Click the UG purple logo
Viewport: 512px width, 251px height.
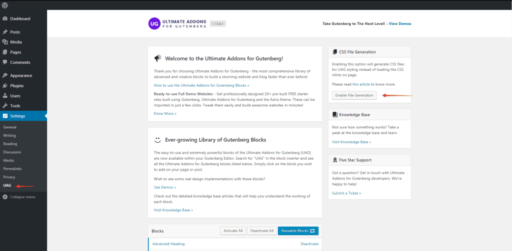[154, 23]
